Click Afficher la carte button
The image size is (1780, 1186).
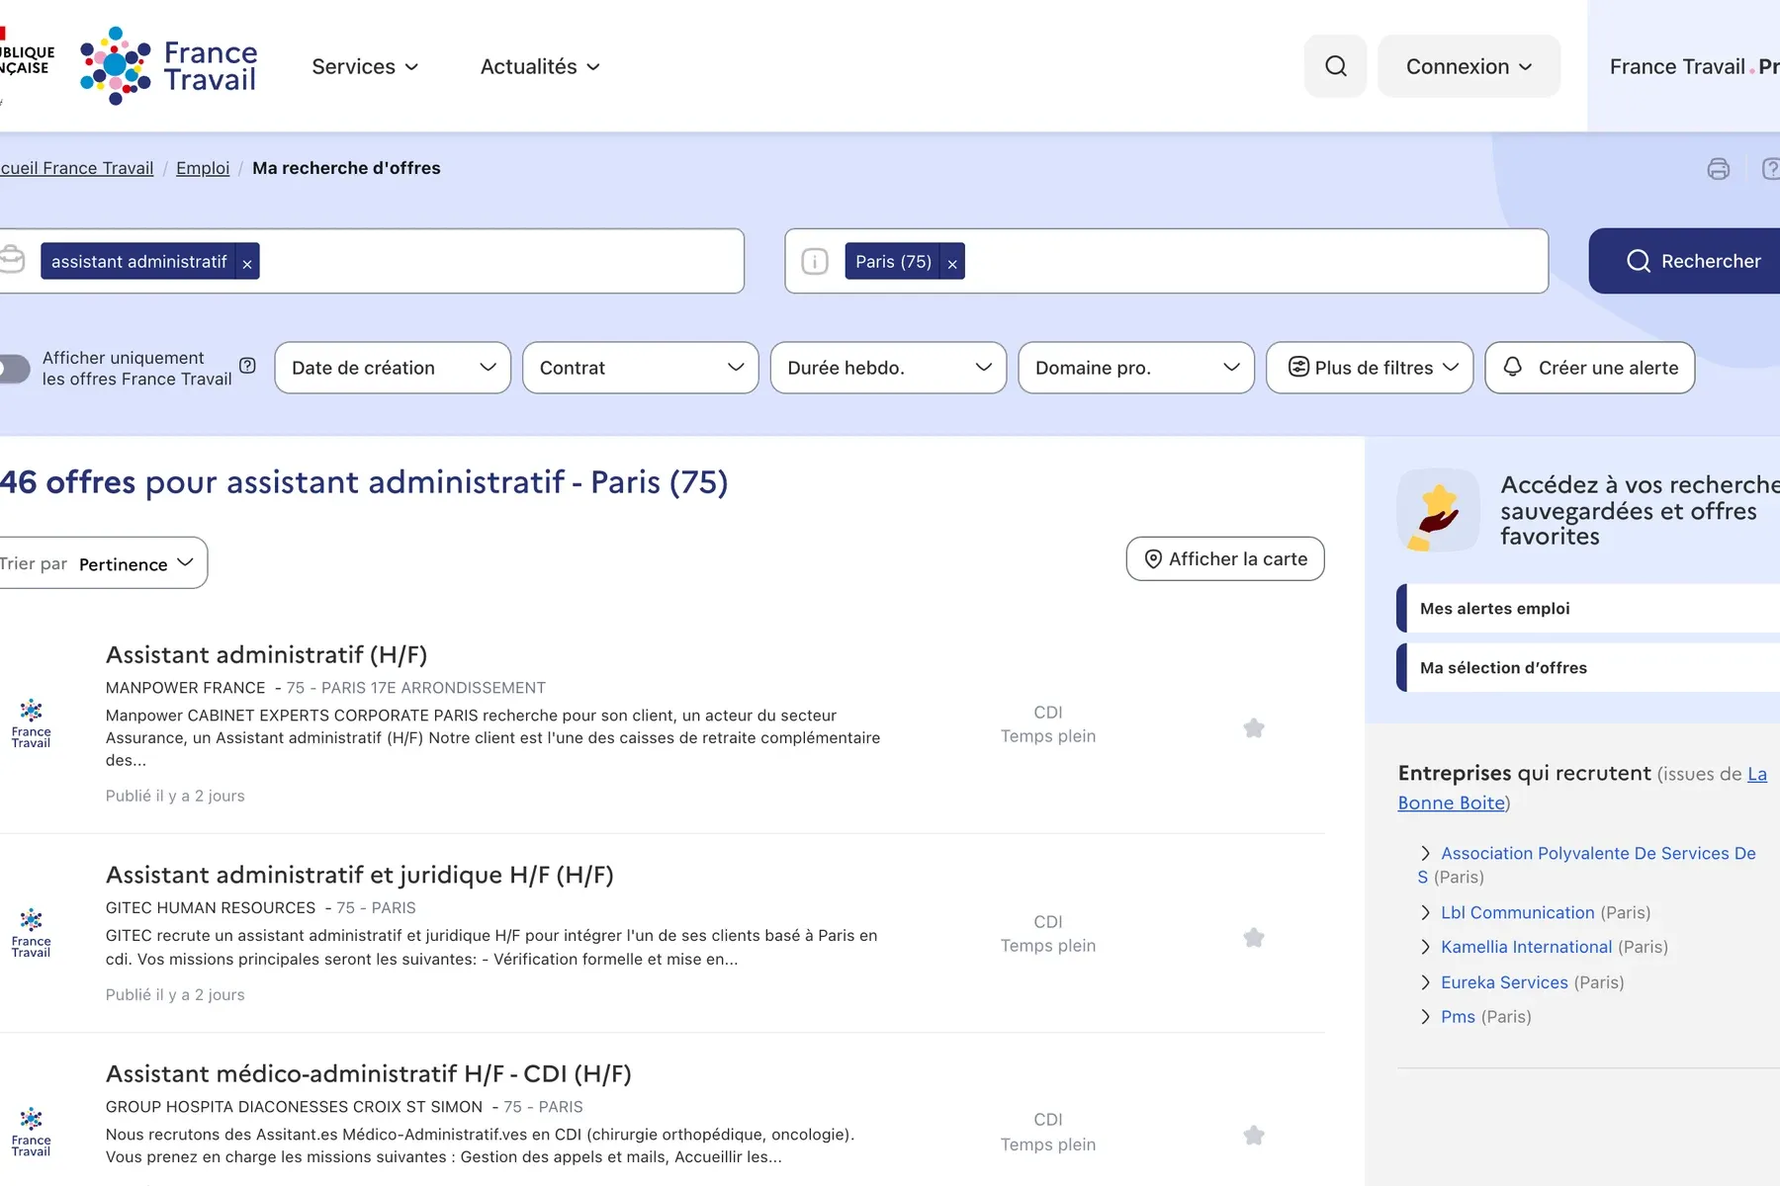click(1225, 559)
